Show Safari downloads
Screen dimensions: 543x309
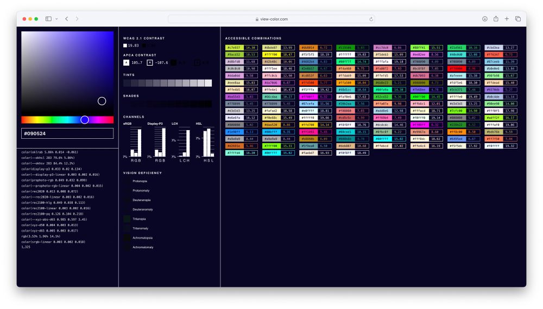click(x=485, y=18)
